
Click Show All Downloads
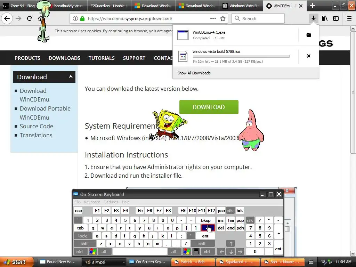pos(194,73)
